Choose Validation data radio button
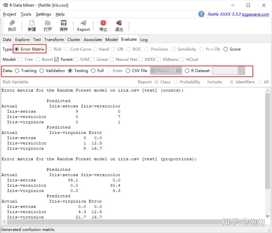Screen dimensions: 272x233 42,71
